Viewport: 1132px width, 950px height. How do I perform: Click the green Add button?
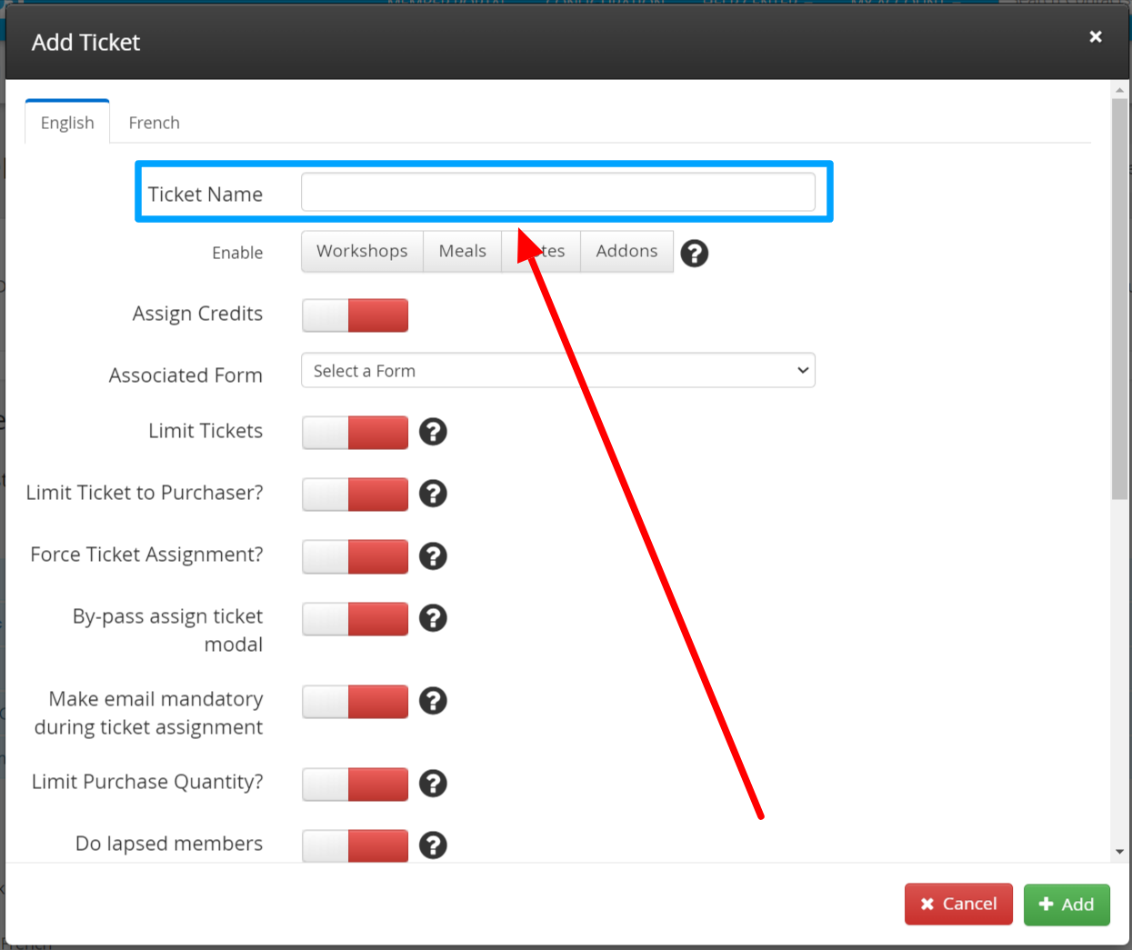click(1066, 905)
